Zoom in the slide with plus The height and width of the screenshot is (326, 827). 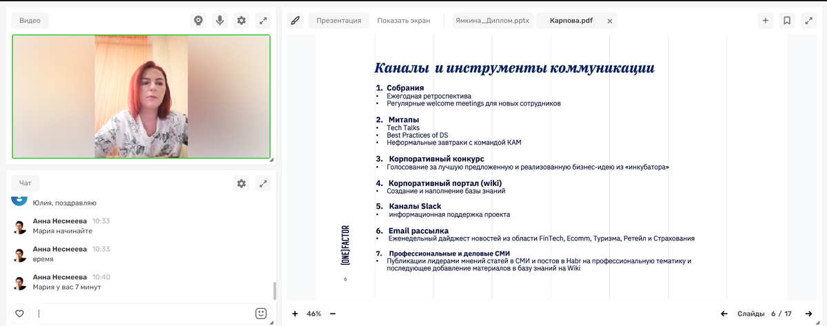pos(295,314)
